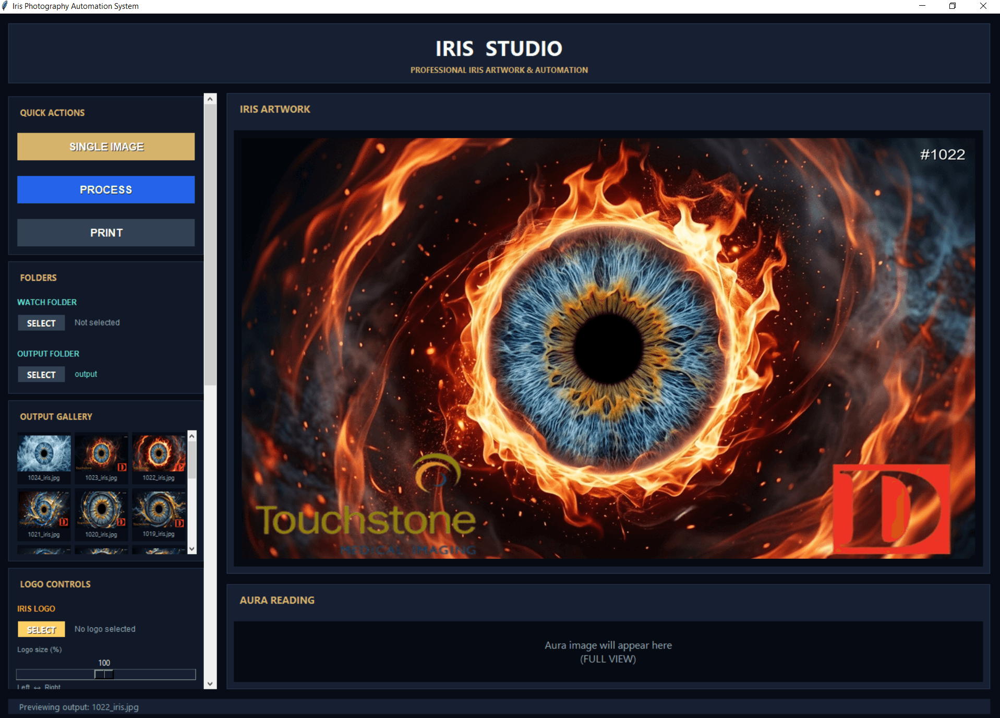Click the feather app icon in the title bar
The image size is (1000, 718).
tap(5, 6)
